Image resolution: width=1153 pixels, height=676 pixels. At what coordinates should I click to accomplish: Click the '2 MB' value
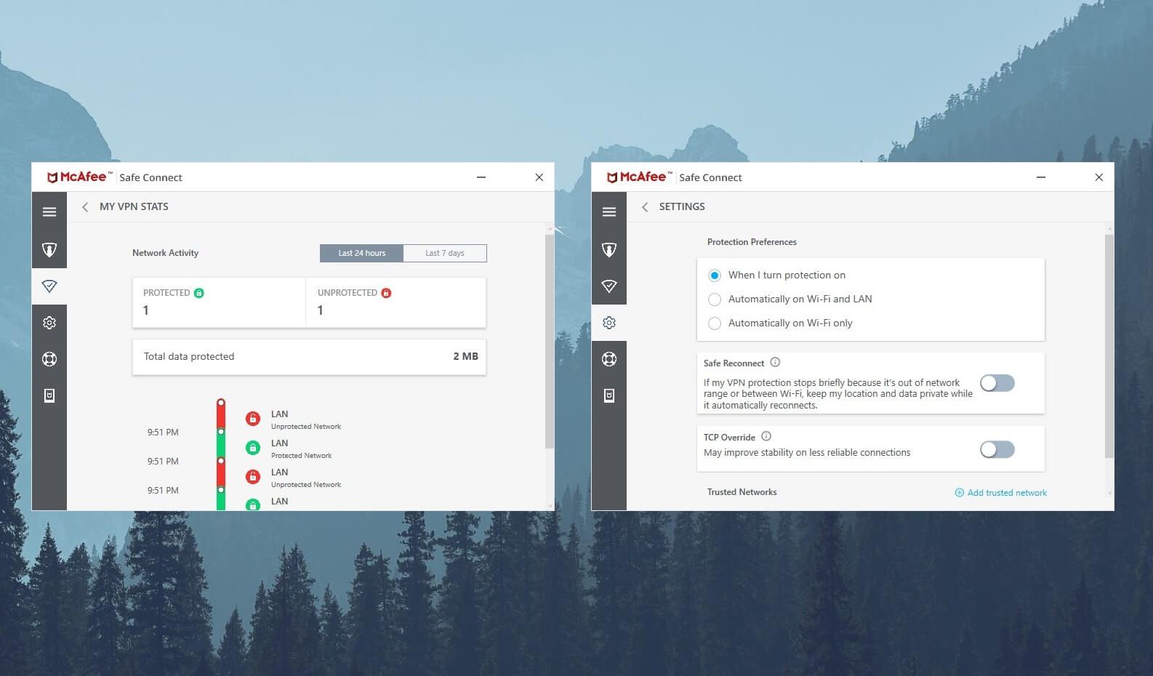click(466, 357)
